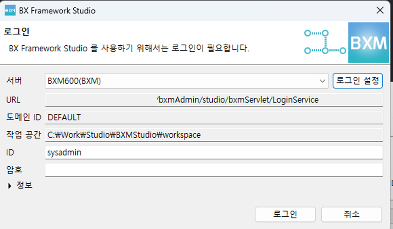Click the 도메인 ID label

click(x=23, y=117)
